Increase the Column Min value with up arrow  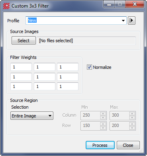(103, 113)
